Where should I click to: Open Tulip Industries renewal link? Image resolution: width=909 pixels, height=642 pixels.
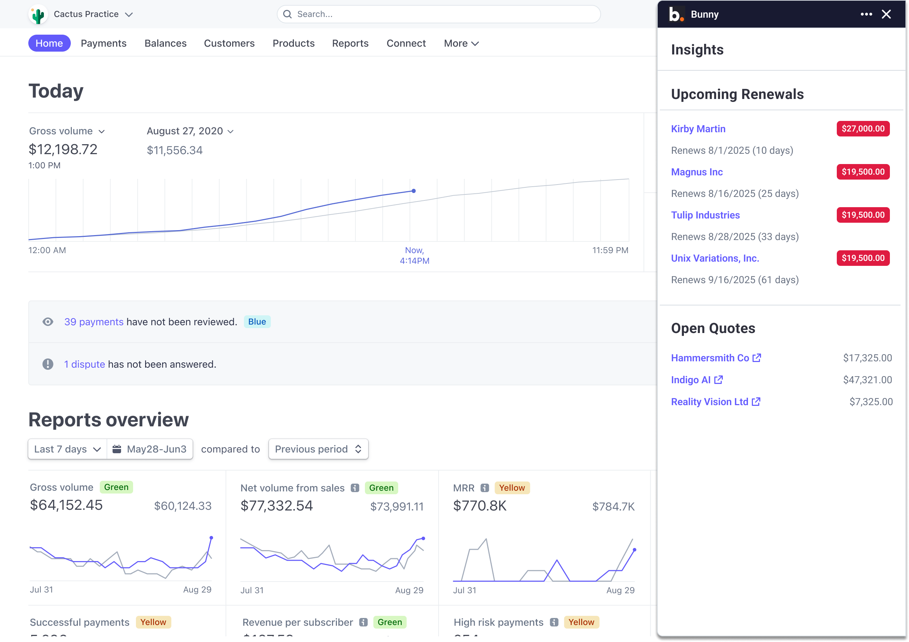[705, 215]
